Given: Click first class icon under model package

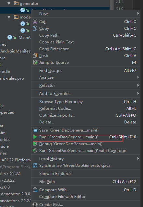Looking at the screenshot, I should pos(23,24).
